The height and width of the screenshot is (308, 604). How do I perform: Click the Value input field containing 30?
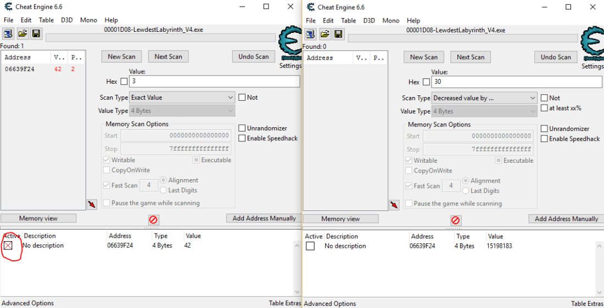click(x=516, y=82)
